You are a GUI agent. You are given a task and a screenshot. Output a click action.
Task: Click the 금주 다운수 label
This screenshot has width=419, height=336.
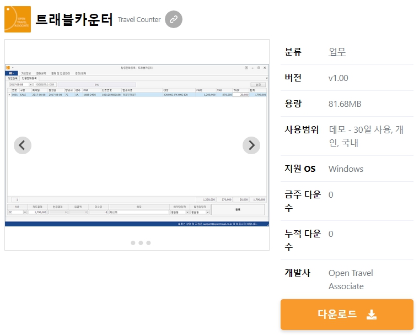pyautogui.click(x=303, y=201)
